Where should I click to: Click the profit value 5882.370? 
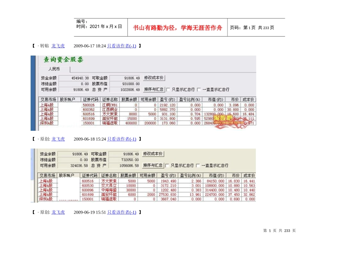pos(167,110)
